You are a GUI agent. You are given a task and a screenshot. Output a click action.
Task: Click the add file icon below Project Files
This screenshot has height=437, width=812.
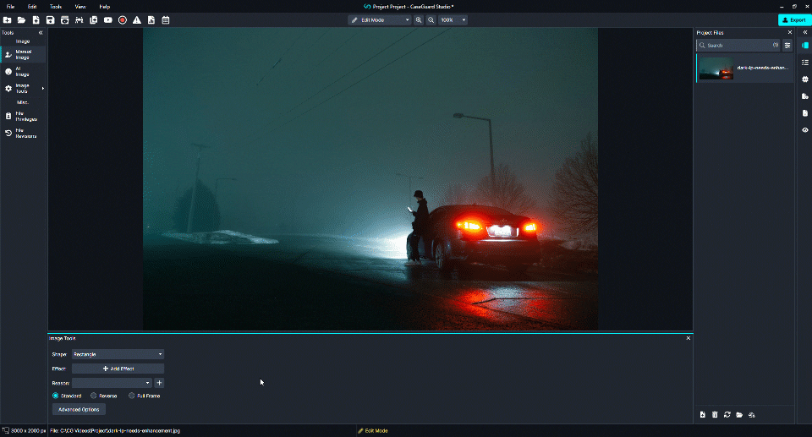pyautogui.click(x=703, y=415)
